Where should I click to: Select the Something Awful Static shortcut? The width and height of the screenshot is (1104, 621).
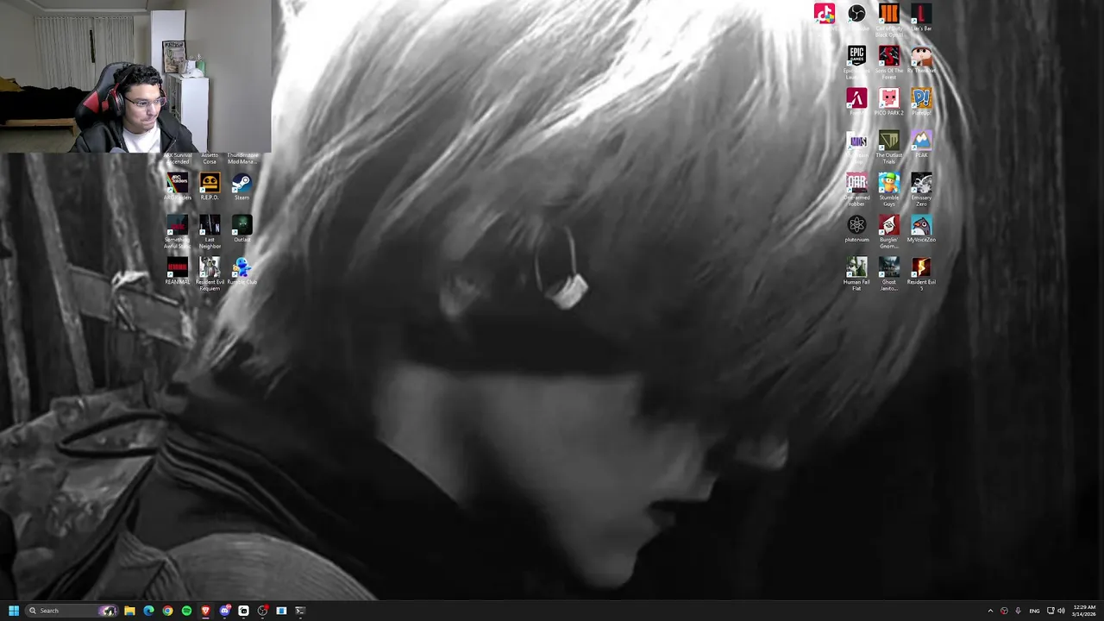click(177, 232)
